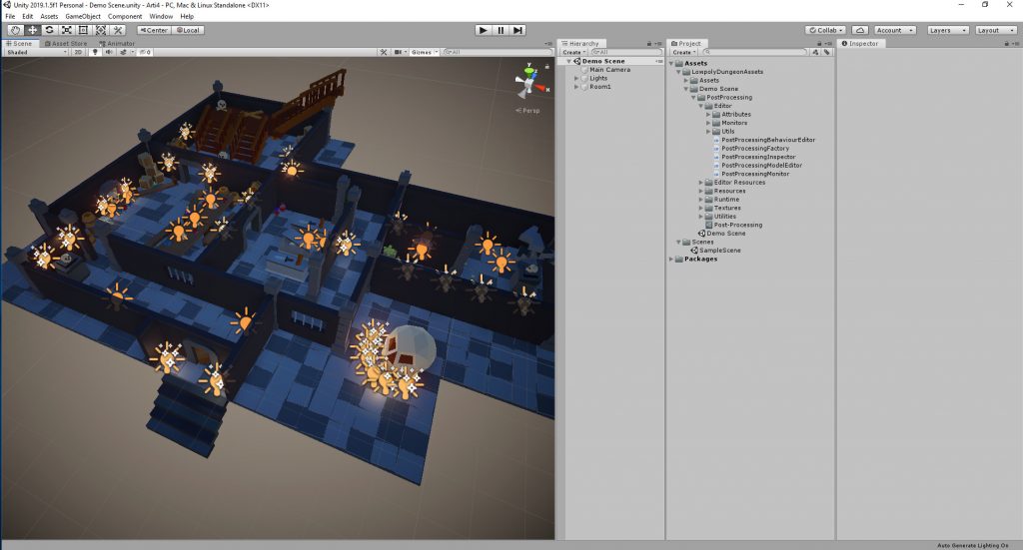Toggle hidden objects count button
1023x550 pixels.
pyautogui.click(x=145, y=52)
